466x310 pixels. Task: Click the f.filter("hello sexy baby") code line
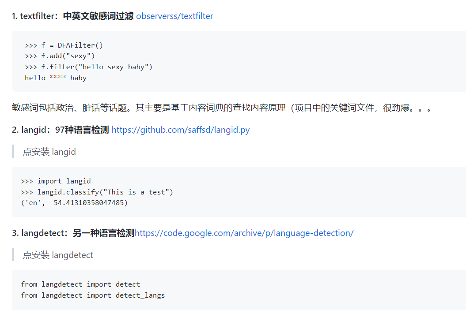[x=88, y=67]
